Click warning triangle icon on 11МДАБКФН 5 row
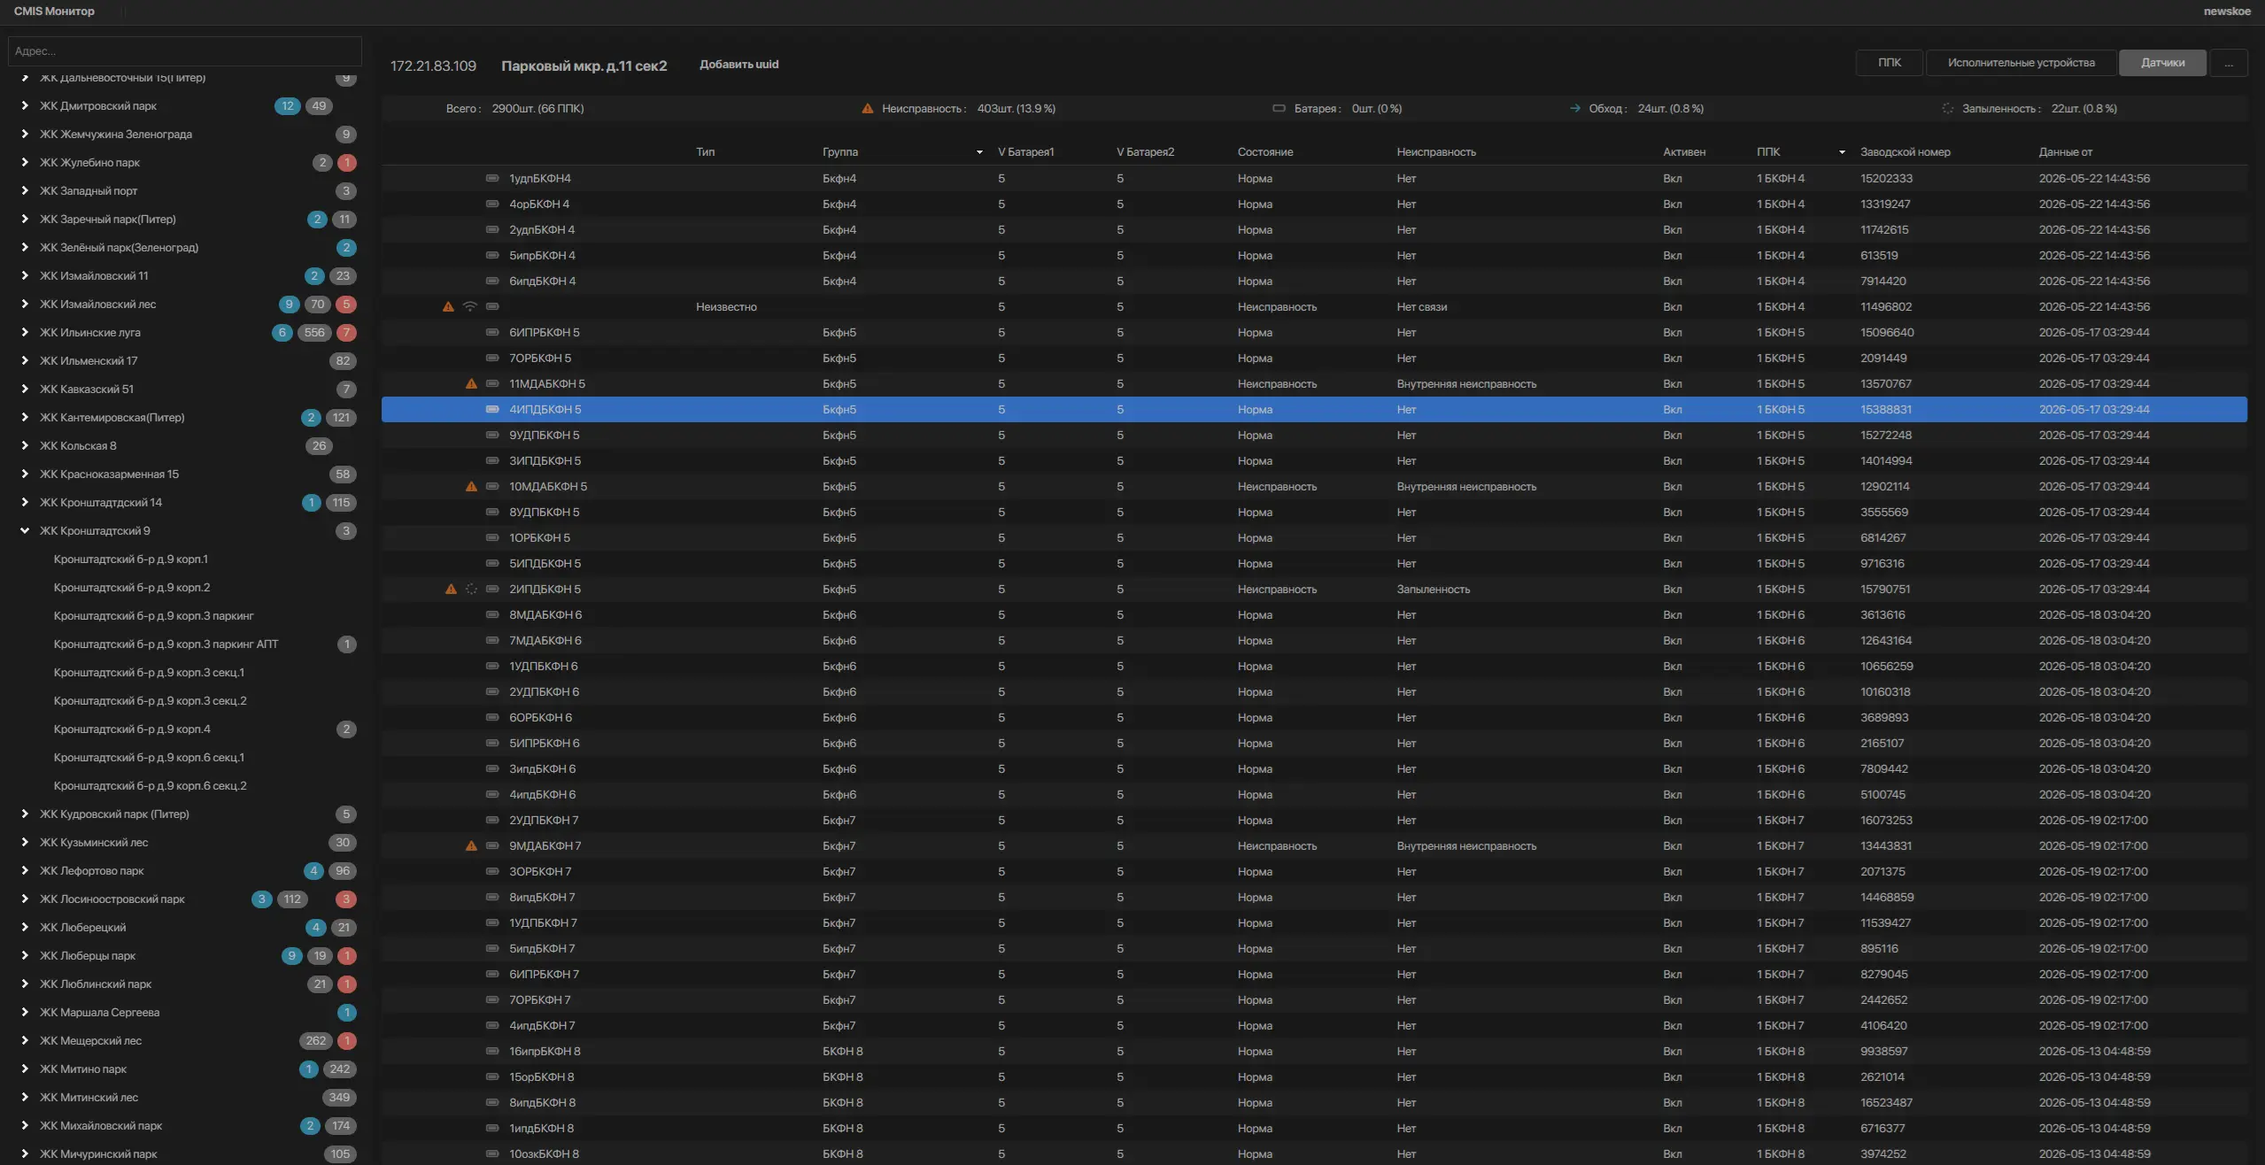The height and width of the screenshot is (1165, 2265). 471,384
